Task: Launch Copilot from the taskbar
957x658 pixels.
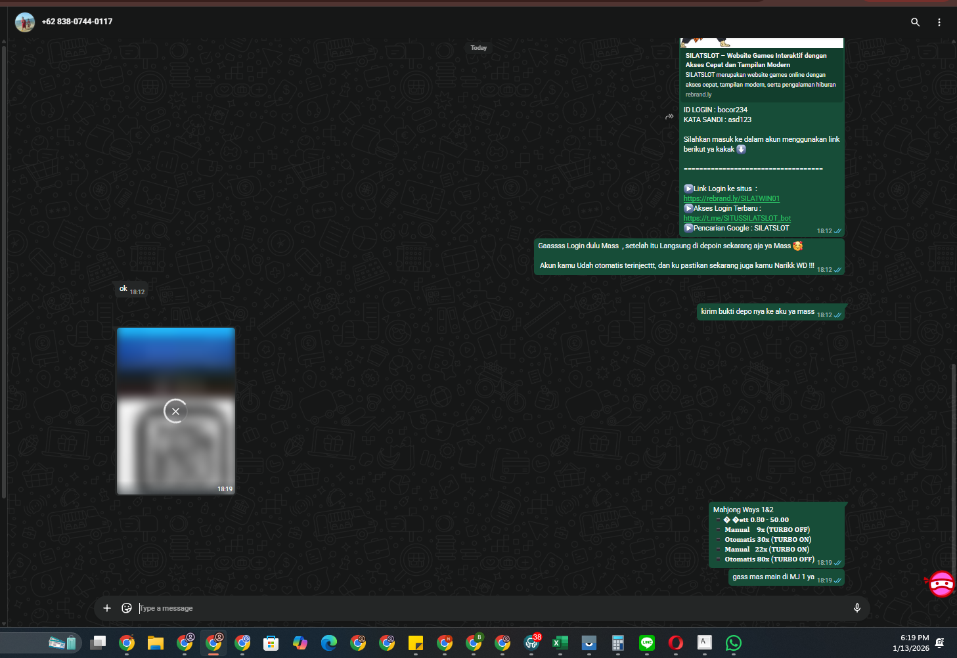Action: [300, 643]
